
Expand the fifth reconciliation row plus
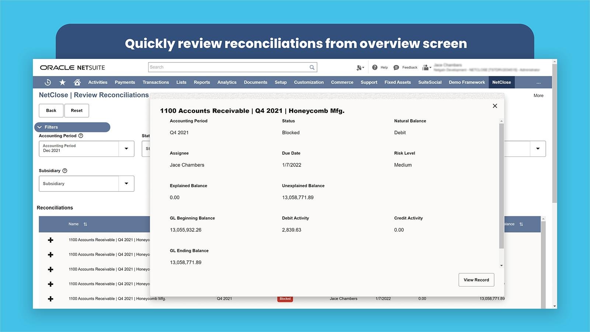coord(51,299)
